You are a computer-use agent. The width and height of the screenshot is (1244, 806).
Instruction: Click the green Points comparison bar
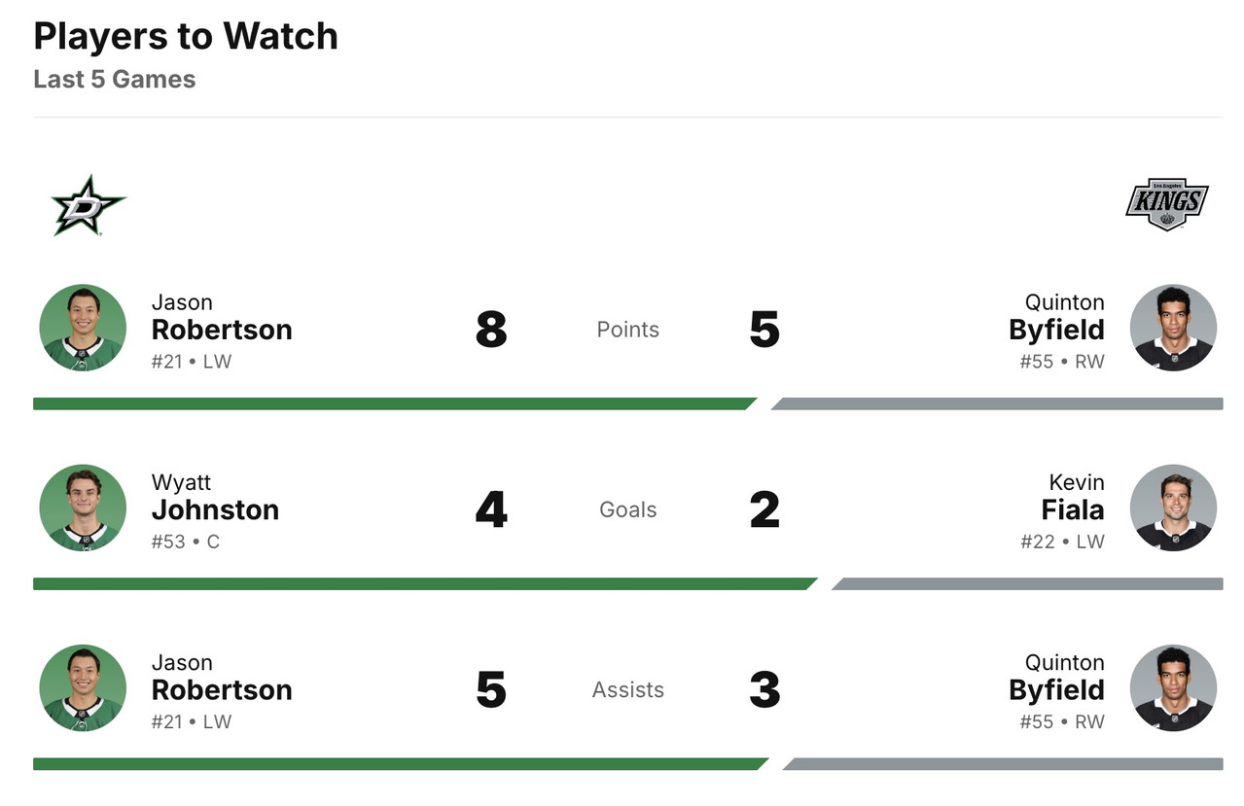(x=389, y=403)
